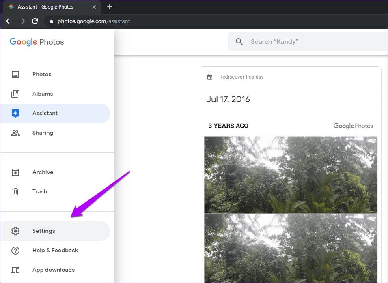The image size is (388, 283).
Task: Open the Sharing menu item
Action: [x=56, y=133]
